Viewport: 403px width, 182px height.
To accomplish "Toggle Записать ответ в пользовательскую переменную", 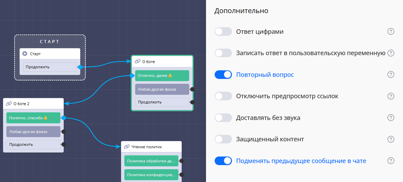I will pyautogui.click(x=223, y=53).
